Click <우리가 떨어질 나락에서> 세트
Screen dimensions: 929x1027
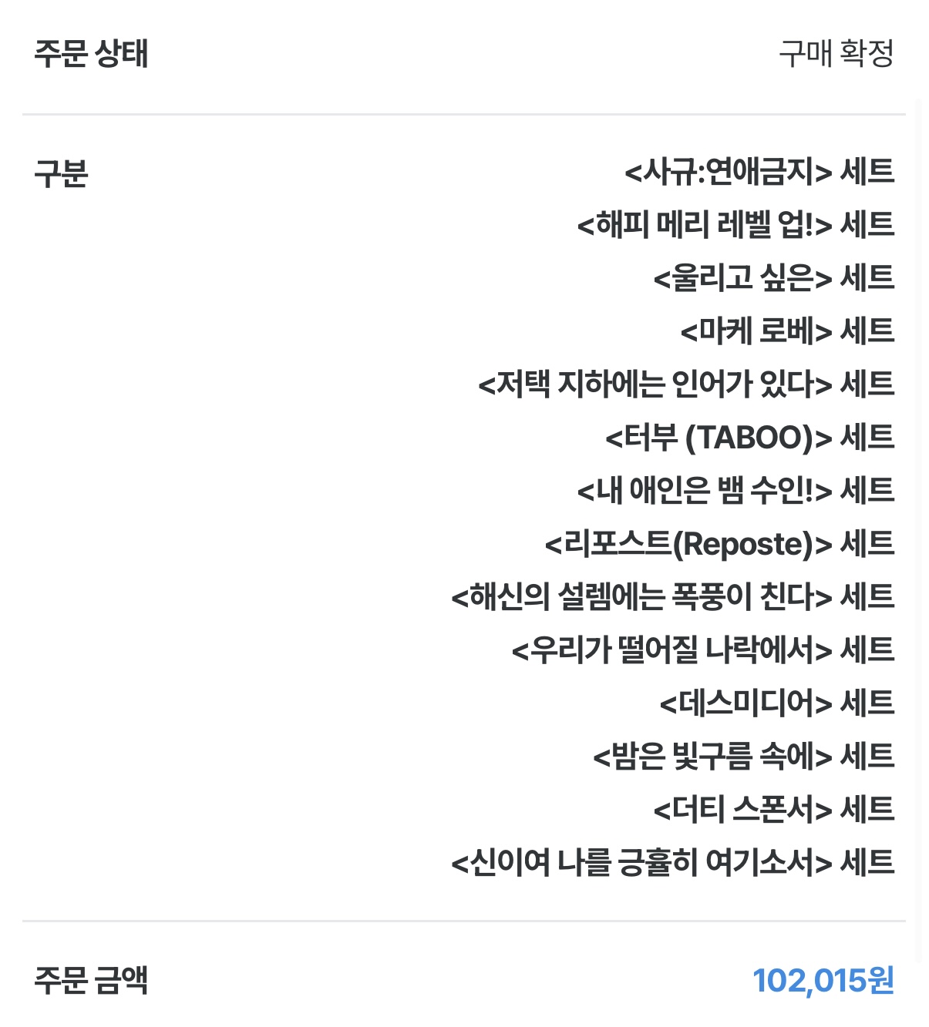pos(702,650)
